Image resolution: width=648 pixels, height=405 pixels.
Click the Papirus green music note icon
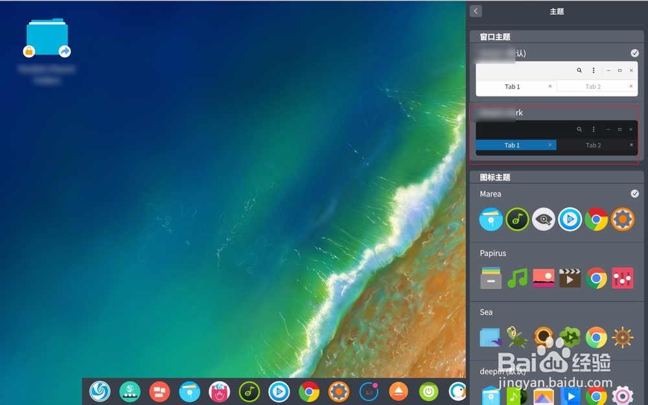[x=517, y=278]
